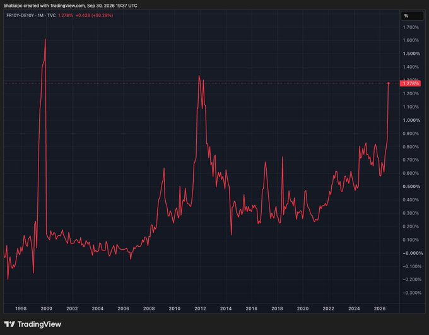Click the 0.500% price axis label

(411, 187)
